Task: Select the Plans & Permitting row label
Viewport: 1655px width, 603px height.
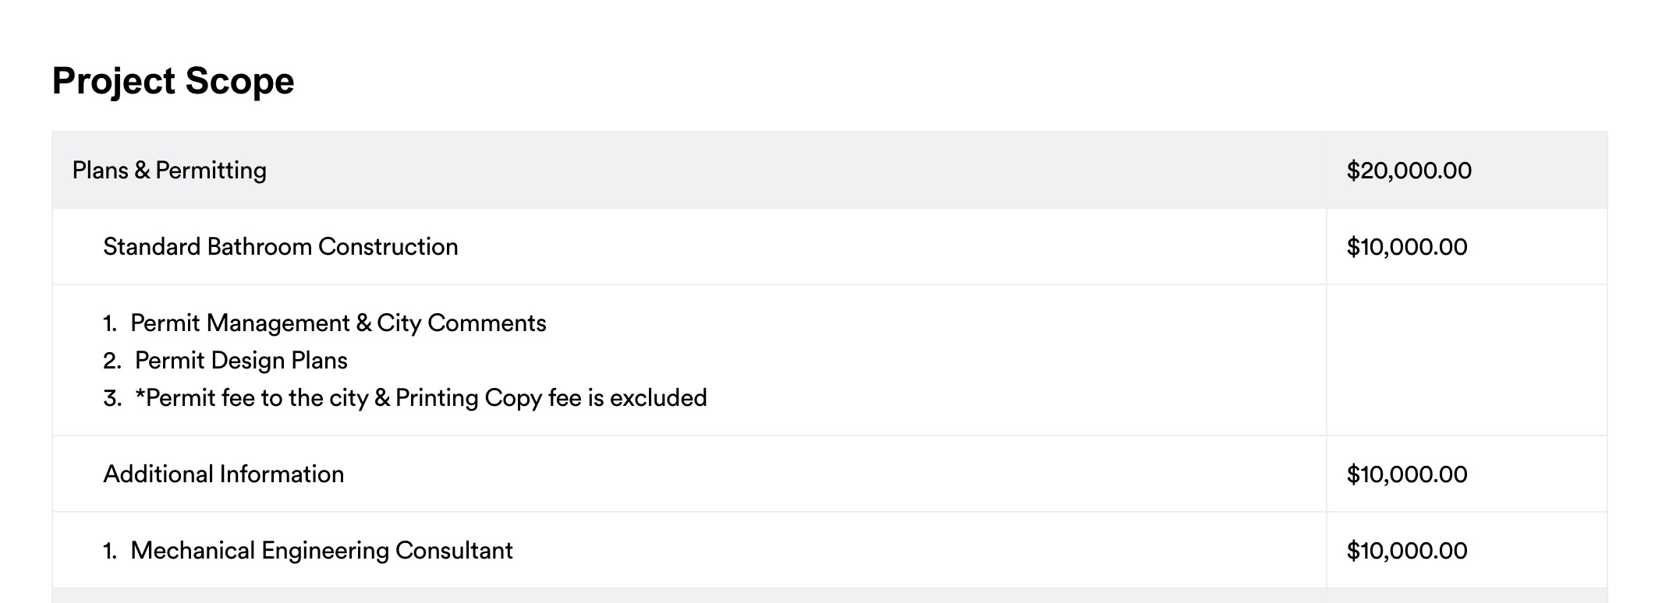Action: 169,170
